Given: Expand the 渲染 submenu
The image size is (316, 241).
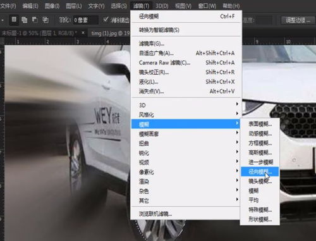Looking at the screenshot, I should point(186,182).
